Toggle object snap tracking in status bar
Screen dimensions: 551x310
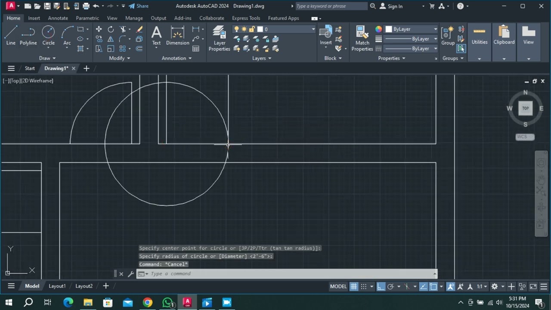423,286
